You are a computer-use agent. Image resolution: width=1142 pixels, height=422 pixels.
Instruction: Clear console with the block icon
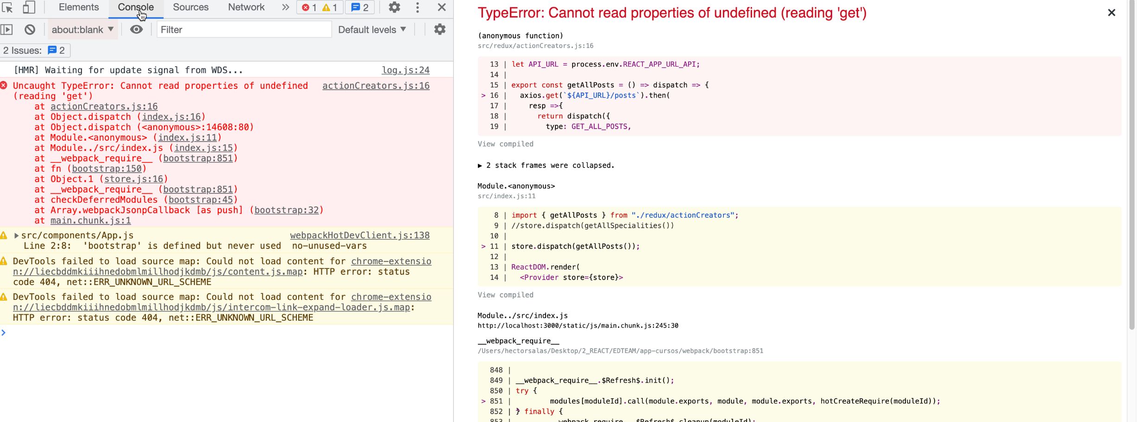pyautogui.click(x=30, y=30)
